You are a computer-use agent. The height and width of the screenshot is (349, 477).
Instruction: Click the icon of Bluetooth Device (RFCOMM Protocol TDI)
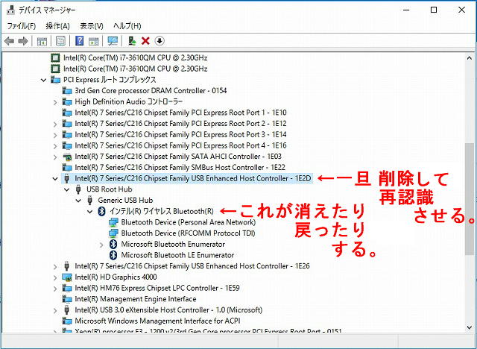tap(113, 233)
